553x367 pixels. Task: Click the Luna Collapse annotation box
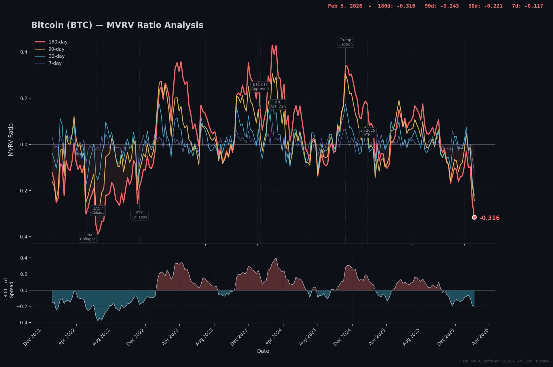point(88,237)
